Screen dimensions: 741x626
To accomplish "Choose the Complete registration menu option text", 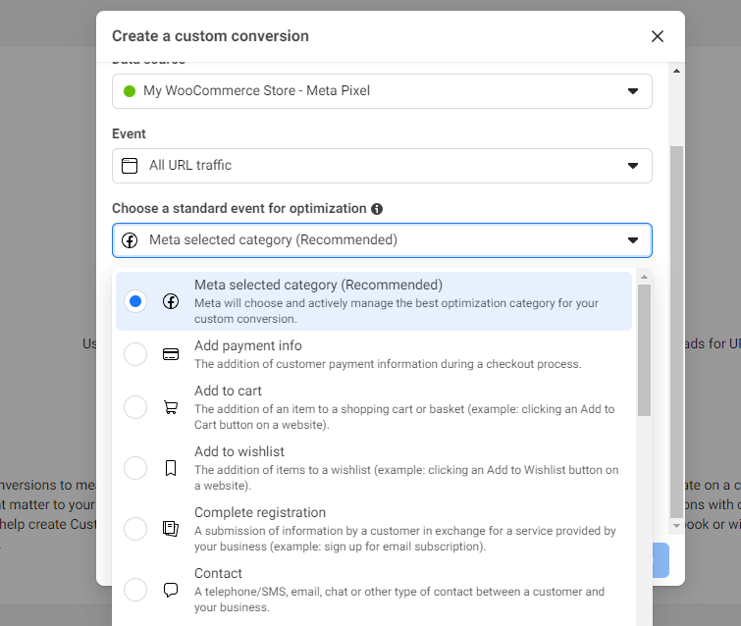I will [260, 512].
